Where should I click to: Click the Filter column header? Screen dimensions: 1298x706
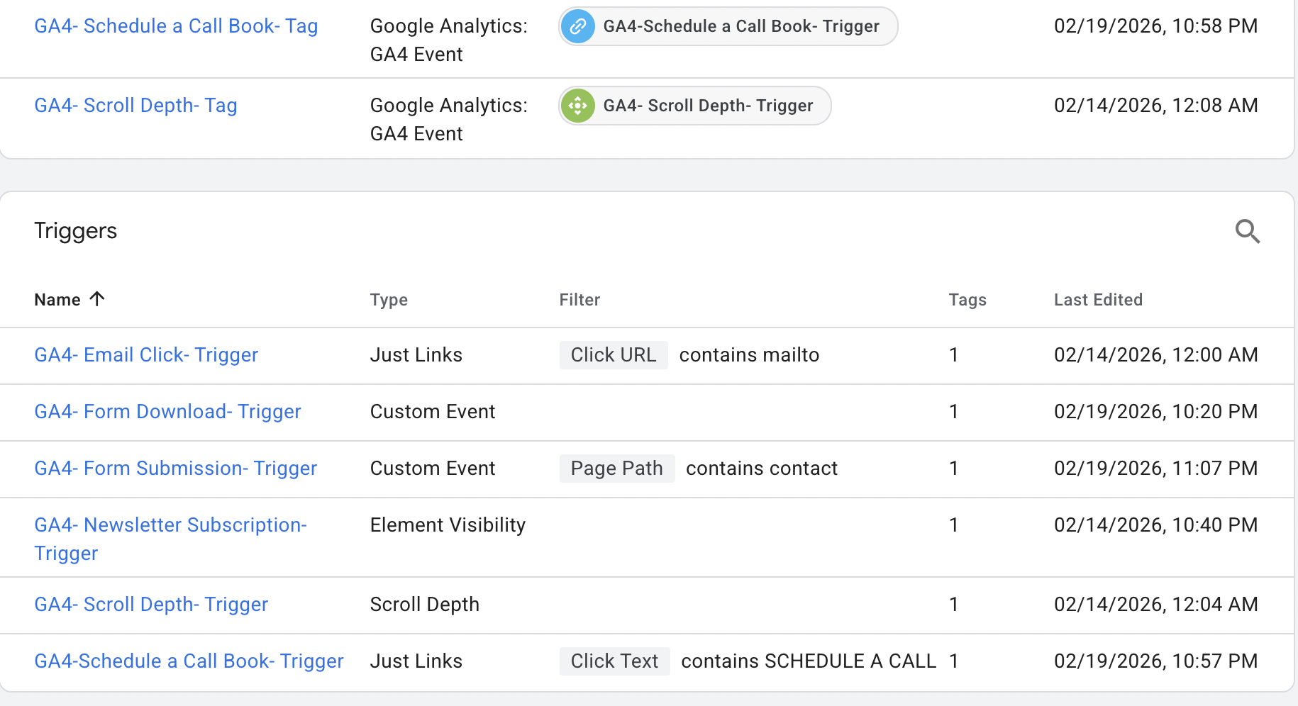point(579,300)
